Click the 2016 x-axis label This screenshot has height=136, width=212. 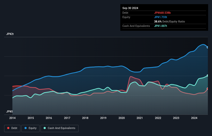pyautogui.click(x=49, y=118)
